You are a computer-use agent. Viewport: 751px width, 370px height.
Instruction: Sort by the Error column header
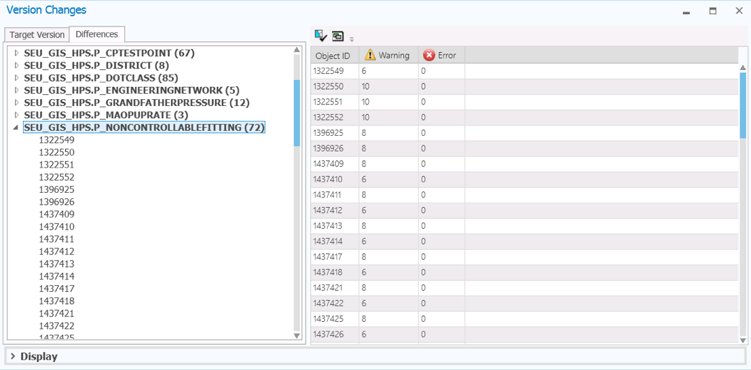click(x=441, y=56)
